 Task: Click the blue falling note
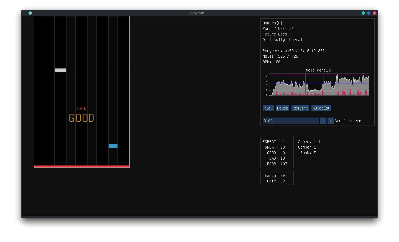click(113, 146)
